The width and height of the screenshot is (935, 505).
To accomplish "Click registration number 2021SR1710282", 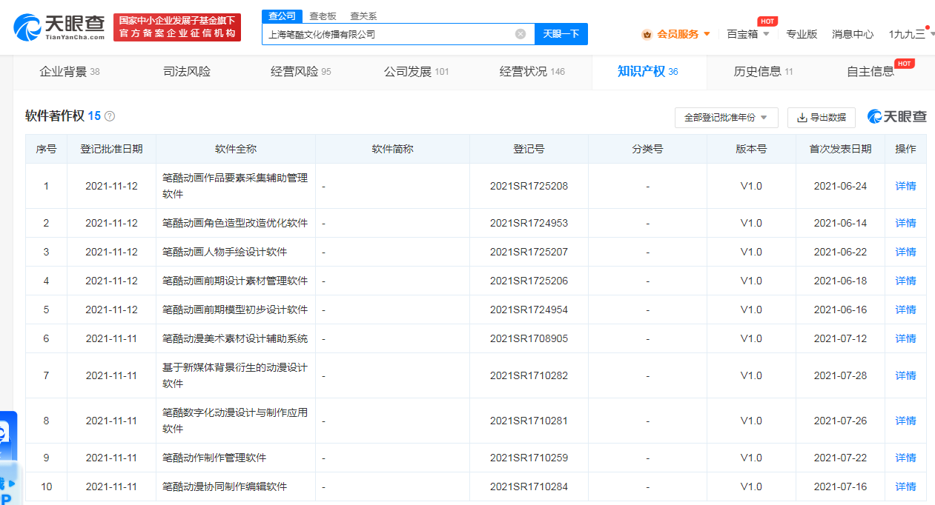I will pos(529,375).
